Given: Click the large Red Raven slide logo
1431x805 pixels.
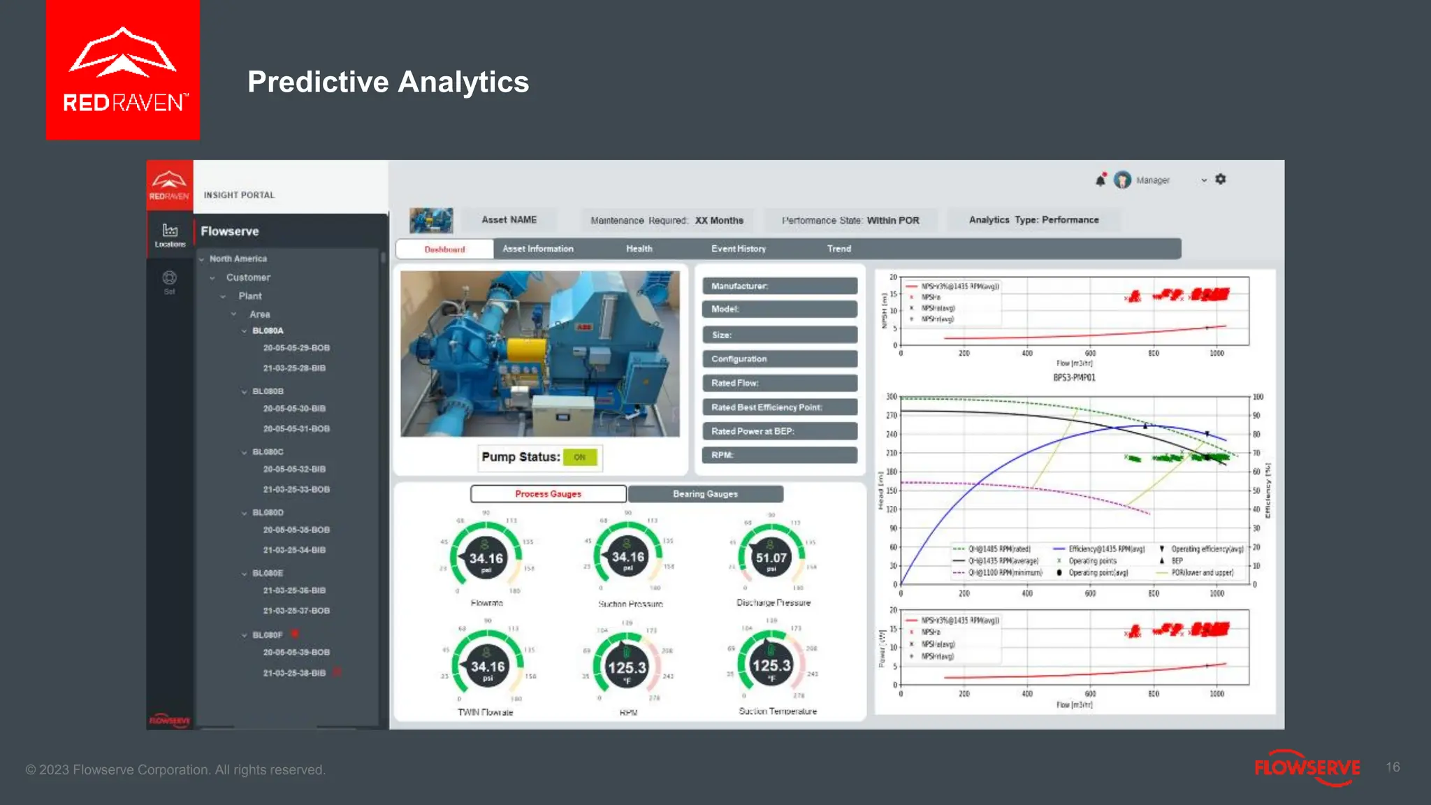Looking at the screenshot, I should [x=123, y=70].
